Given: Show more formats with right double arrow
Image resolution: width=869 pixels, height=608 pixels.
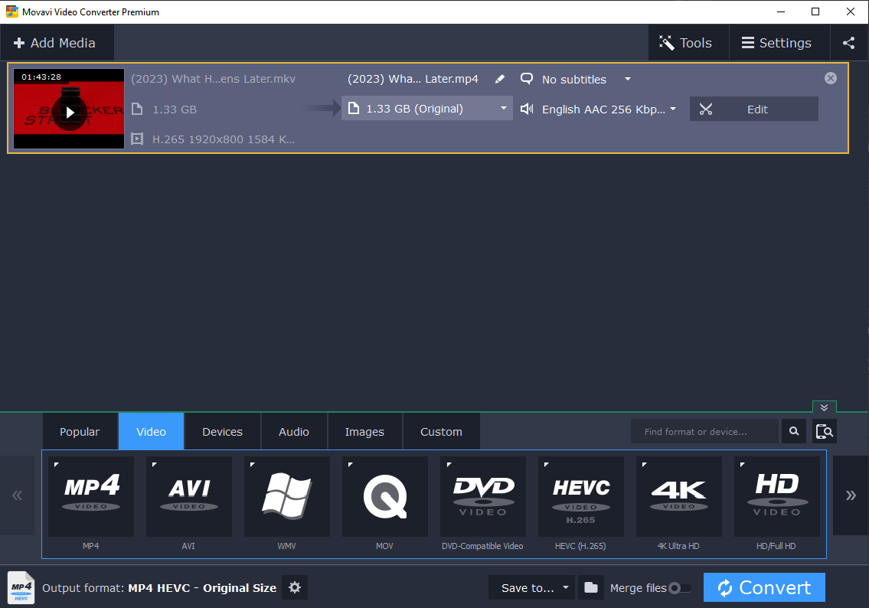Looking at the screenshot, I should coord(851,495).
